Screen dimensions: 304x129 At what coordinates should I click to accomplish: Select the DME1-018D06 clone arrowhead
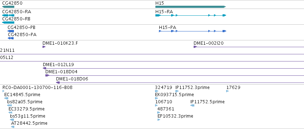coord(58,83)
